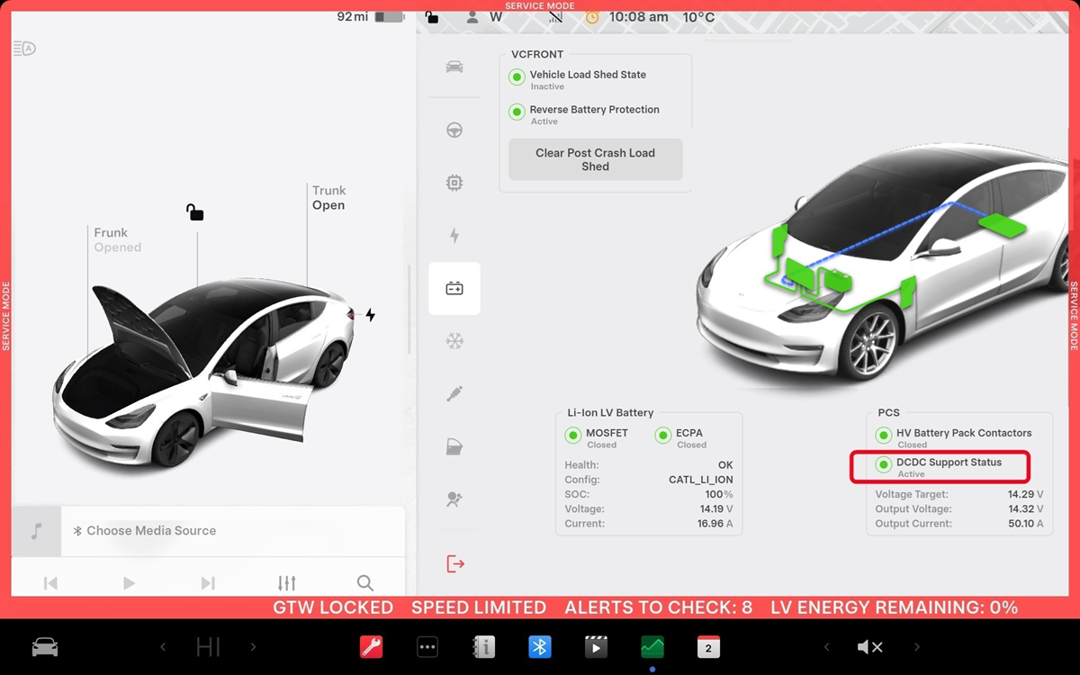Increase the volume with the right chevron
Screen dimensions: 1080x675
917,647
